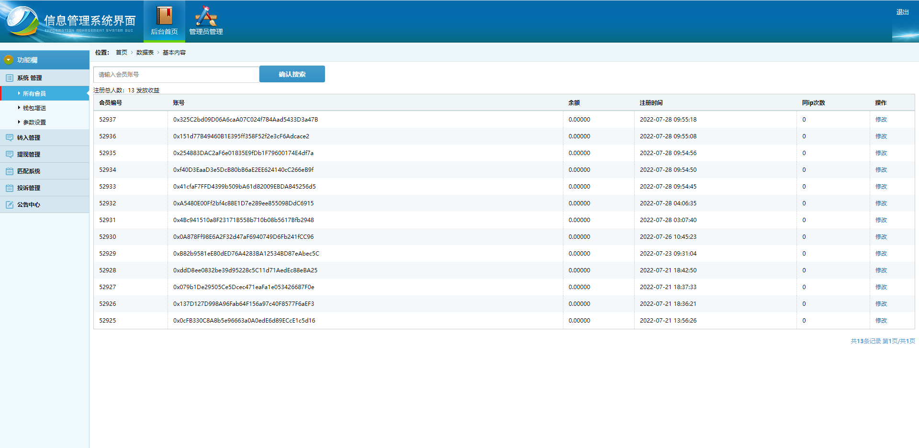919x448 pixels.
Task: Select 钱包增送 submenu item
Action: tap(34, 108)
